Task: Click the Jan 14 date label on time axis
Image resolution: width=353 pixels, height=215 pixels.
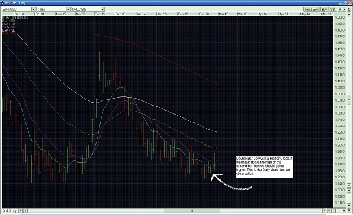Action: (141, 14)
